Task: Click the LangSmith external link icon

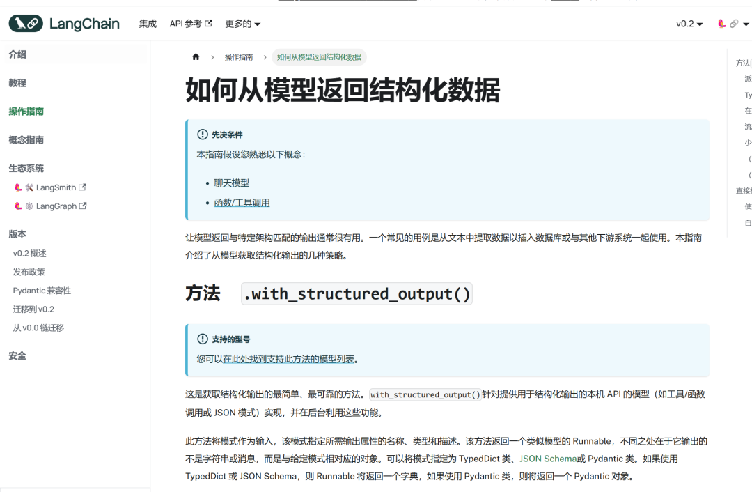Action: (x=82, y=187)
